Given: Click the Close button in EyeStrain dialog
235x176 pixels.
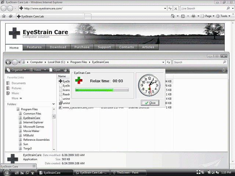Looking at the screenshot, I should click(x=150, y=103).
